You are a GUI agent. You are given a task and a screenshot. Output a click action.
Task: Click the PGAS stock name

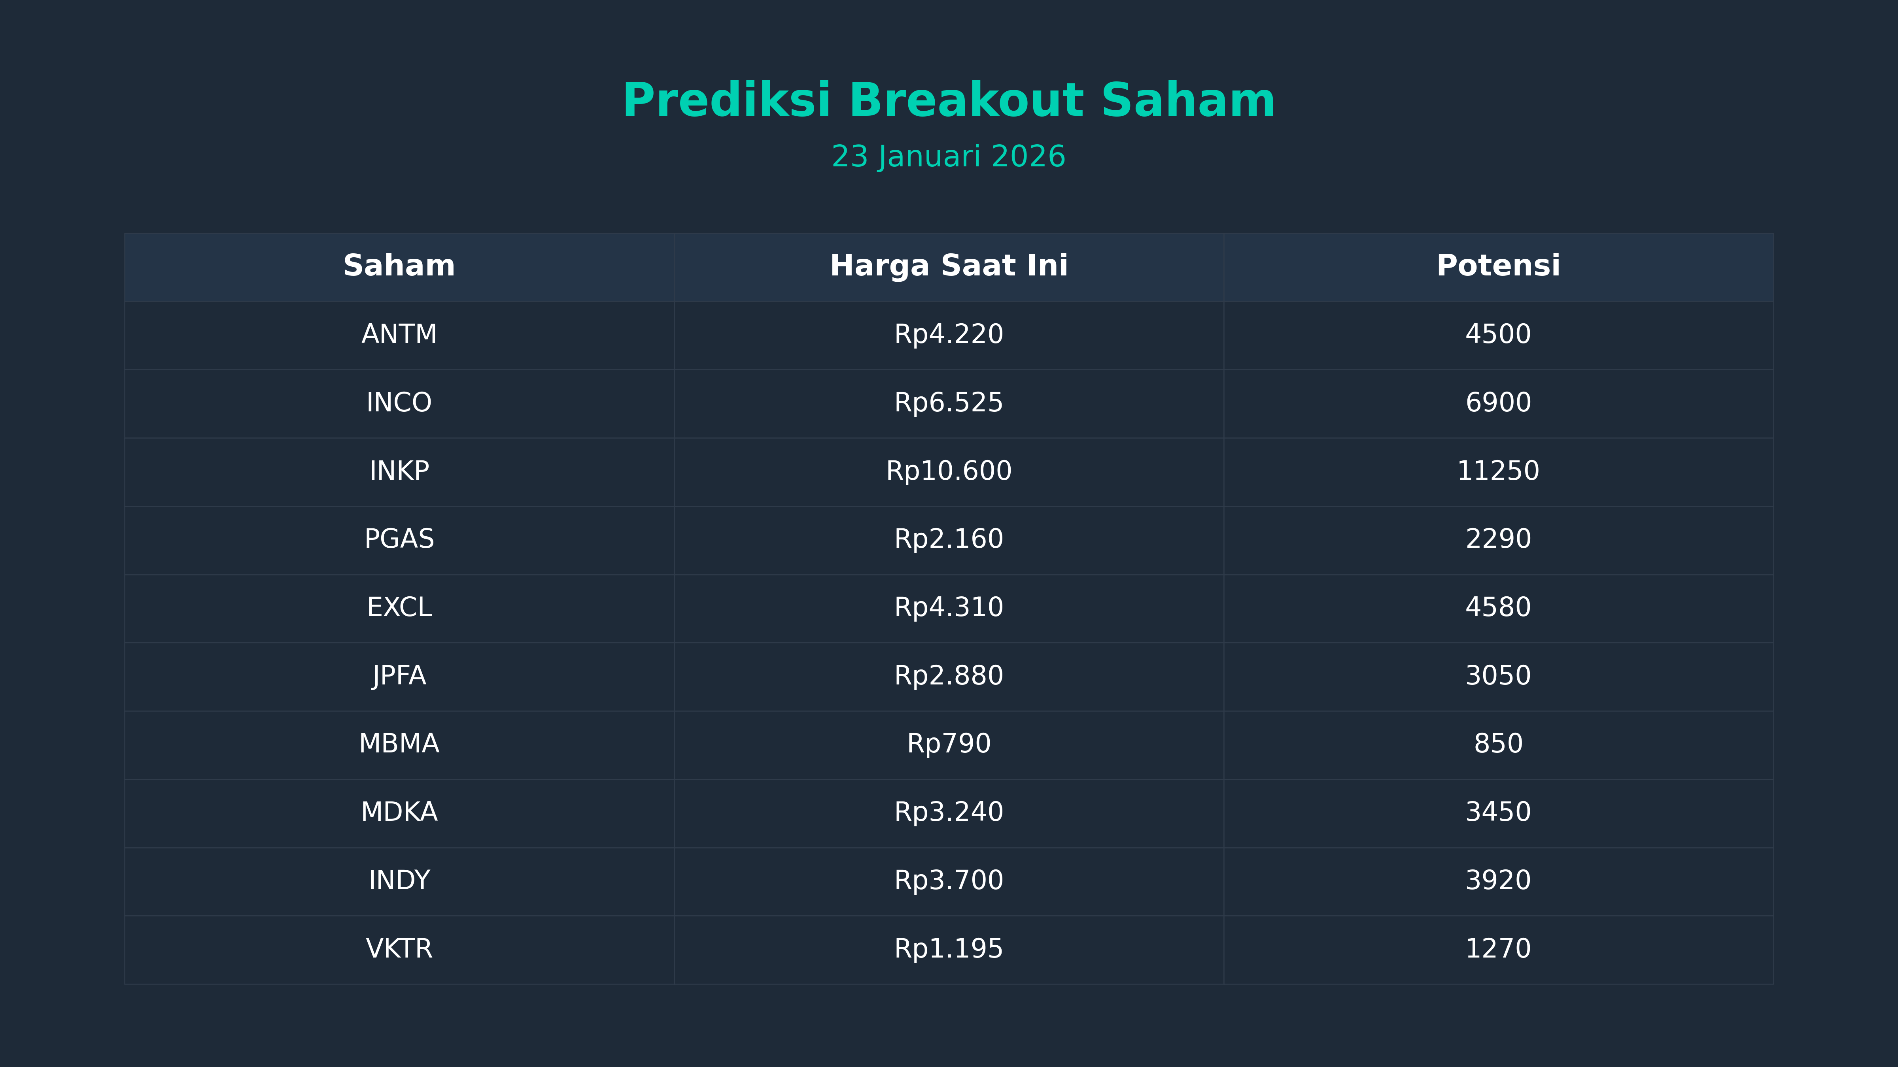click(x=399, y=539)
